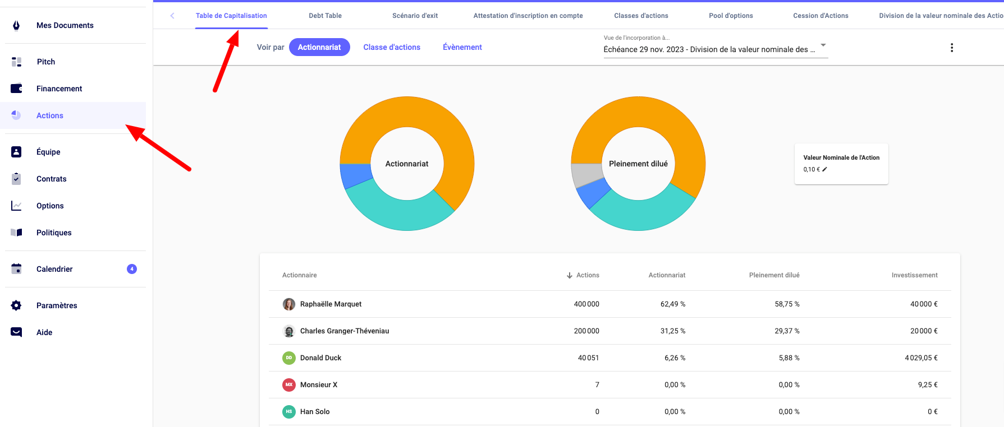Open the Paramètres gear icon
This screenshot has width=1004, height=427.
[x=16, y=305]
